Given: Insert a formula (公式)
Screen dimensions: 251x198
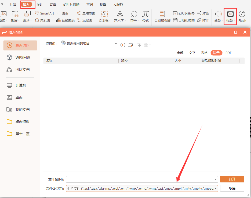Looking at the screenshot, I should click(145, 15).
